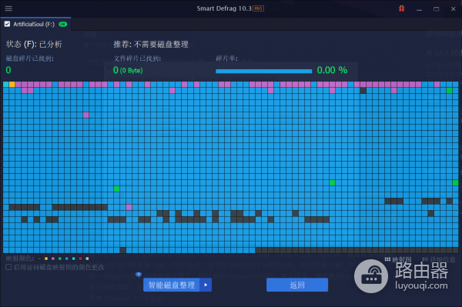Viewport: 462px width, 307px height.
Task: Pick the red legend color swatch
Action: [80, 259]
